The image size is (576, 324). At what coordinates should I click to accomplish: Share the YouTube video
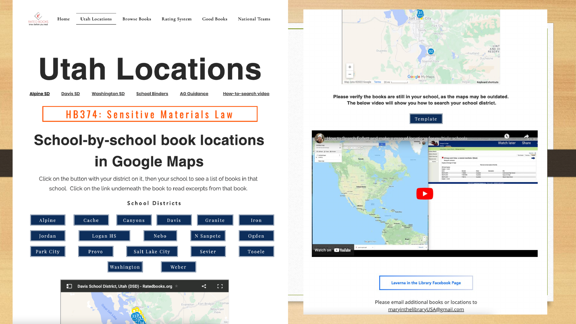(526, 139)
